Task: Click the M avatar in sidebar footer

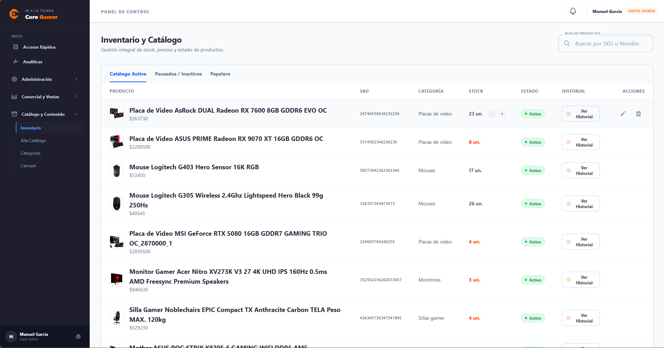Action: point(11,336)
